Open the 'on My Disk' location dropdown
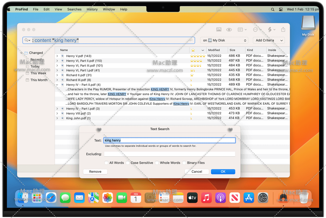The width and height of the screenshot is (326, 218). coord(224,40)
